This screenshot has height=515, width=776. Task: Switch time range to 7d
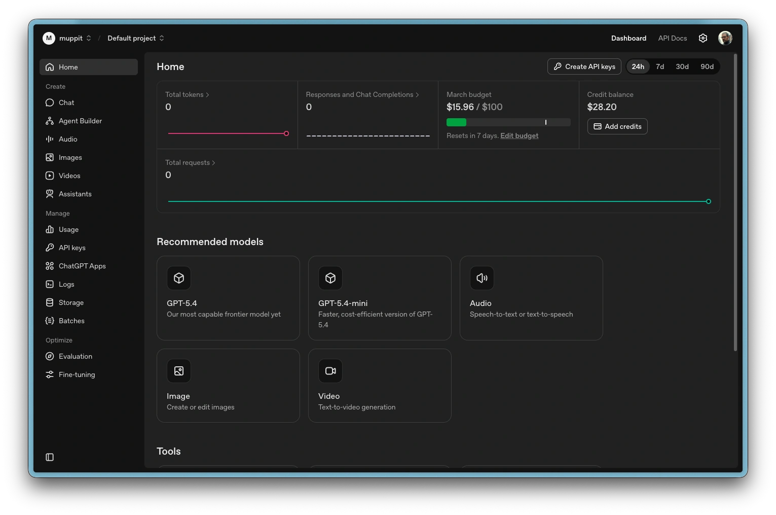(x=660, y=66)
